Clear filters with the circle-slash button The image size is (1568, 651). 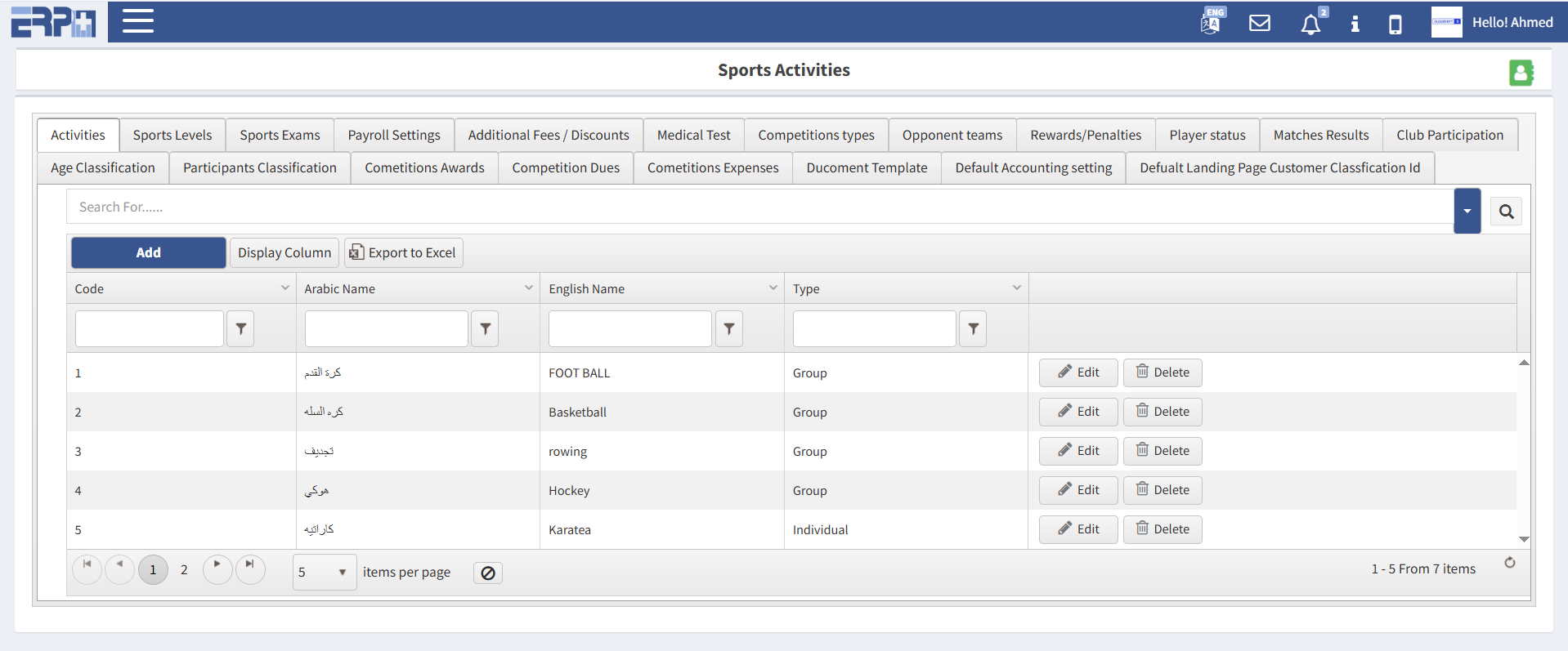tap(488, 573)
